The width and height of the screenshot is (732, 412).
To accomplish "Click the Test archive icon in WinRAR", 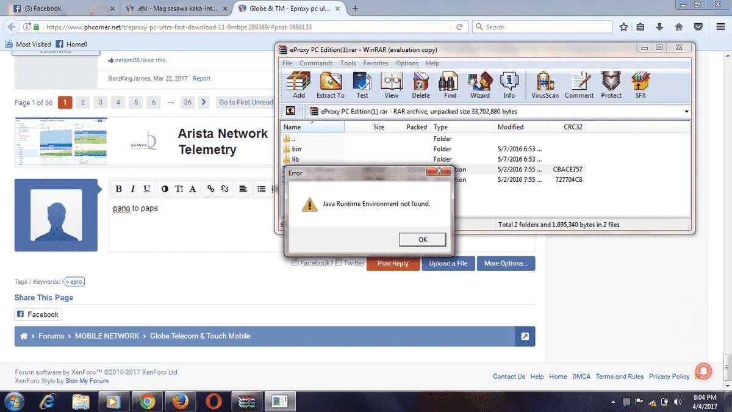I will (x=362, y=84).
